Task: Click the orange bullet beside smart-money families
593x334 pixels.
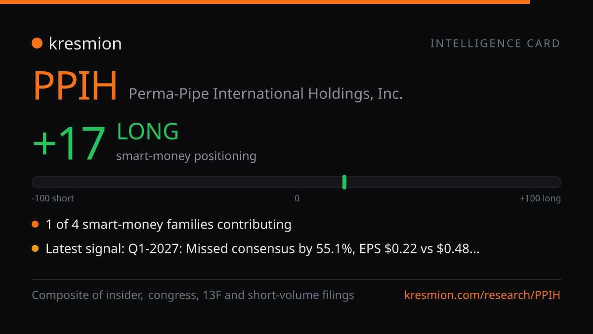Action: (35, 225)
